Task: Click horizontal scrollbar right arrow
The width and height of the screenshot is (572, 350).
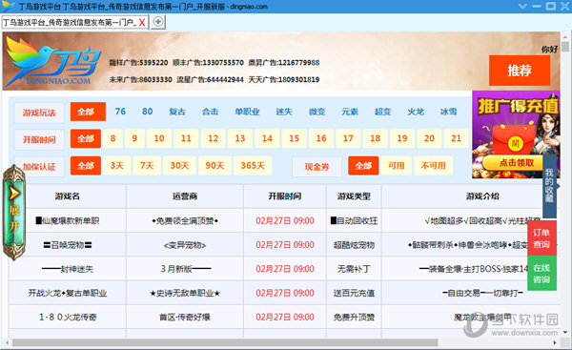Action: tap(555, 342)
